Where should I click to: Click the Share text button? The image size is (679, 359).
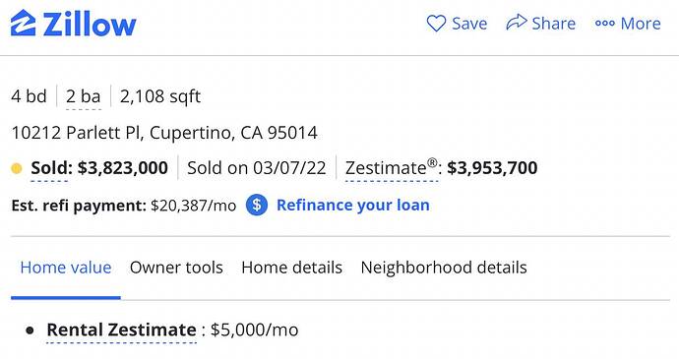click(x=554, y=24)
